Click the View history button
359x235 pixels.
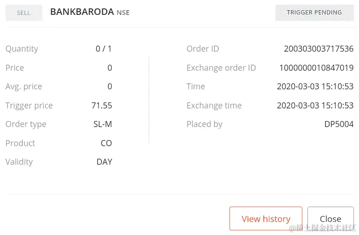(266, 219)
